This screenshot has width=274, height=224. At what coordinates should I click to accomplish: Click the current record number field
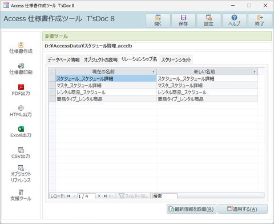pos(86,196)
